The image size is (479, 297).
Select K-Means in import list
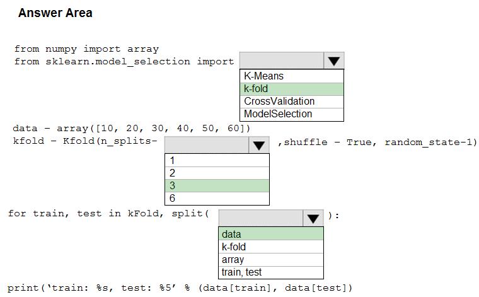tap(292, 76)
